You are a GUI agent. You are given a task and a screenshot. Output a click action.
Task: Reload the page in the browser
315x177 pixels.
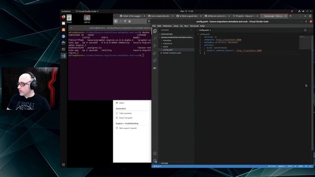tap(125, 21)
